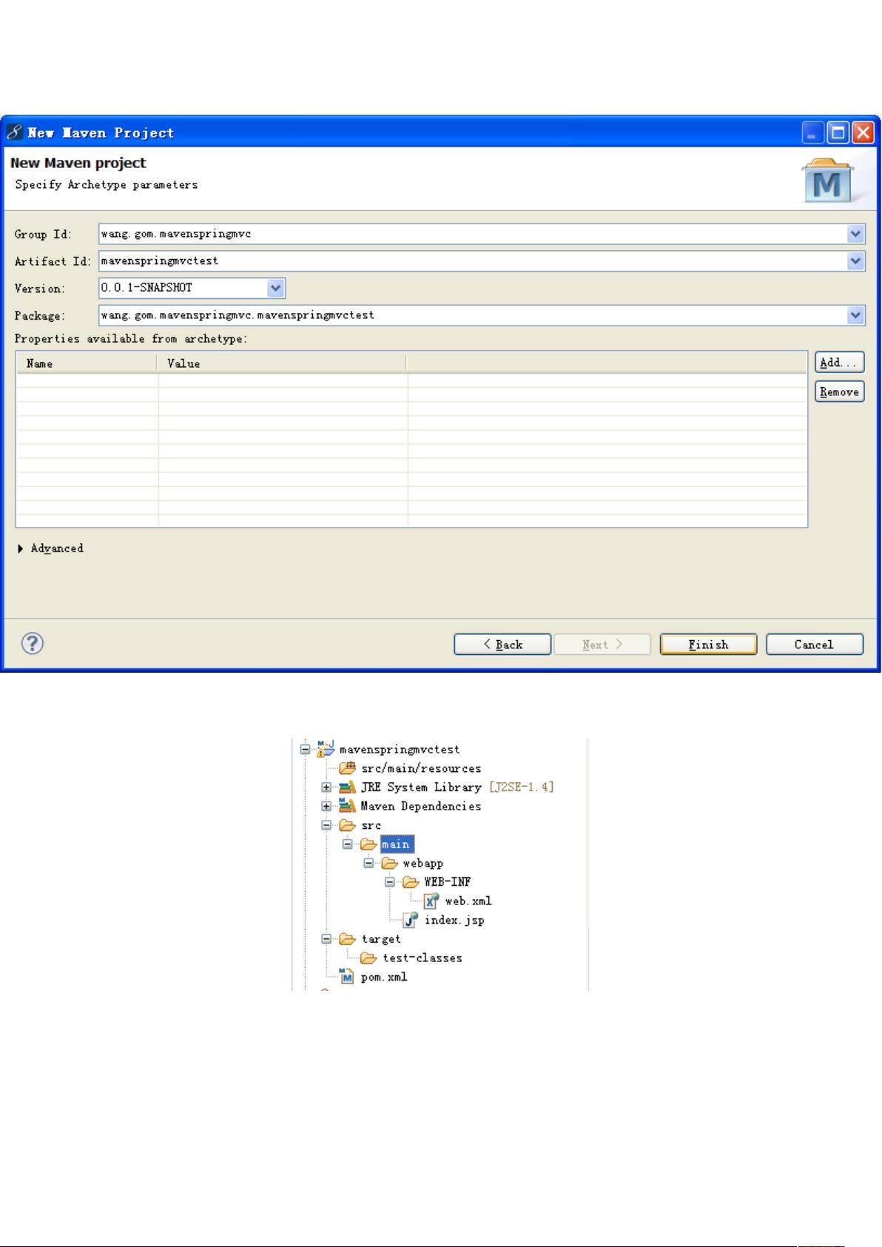The width and height of the screenshot is (882, 1247).
Task: Expand the Advanced section
Action: pos(20,548)
